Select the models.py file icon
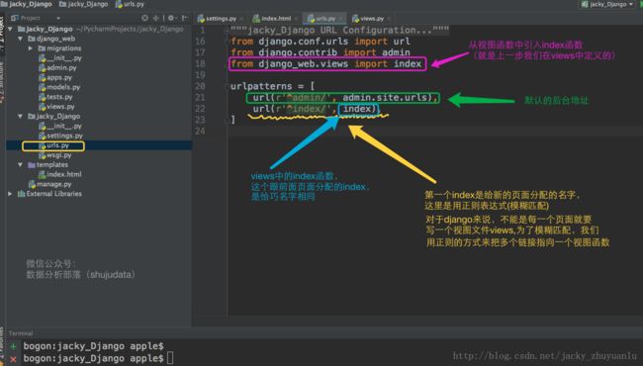The image size is (643, 366). [x=42, y=87]
